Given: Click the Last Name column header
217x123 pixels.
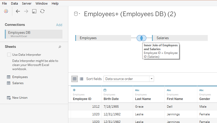Looking at the screenshot, I should pos(143,99).
